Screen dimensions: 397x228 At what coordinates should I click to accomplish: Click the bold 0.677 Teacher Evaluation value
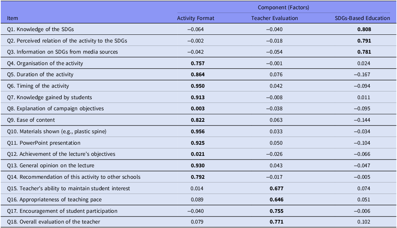[276, 188]
